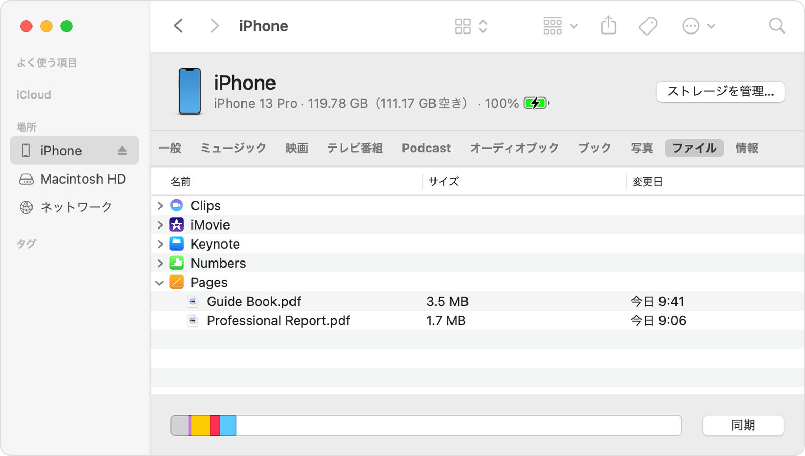Switch to the オーディオブック tab

click(514, 149)
